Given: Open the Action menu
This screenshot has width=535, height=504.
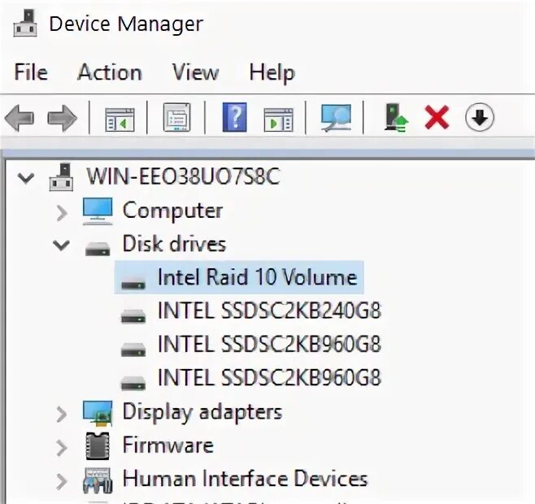Looking at the screenshot, I should pos(110,72).
